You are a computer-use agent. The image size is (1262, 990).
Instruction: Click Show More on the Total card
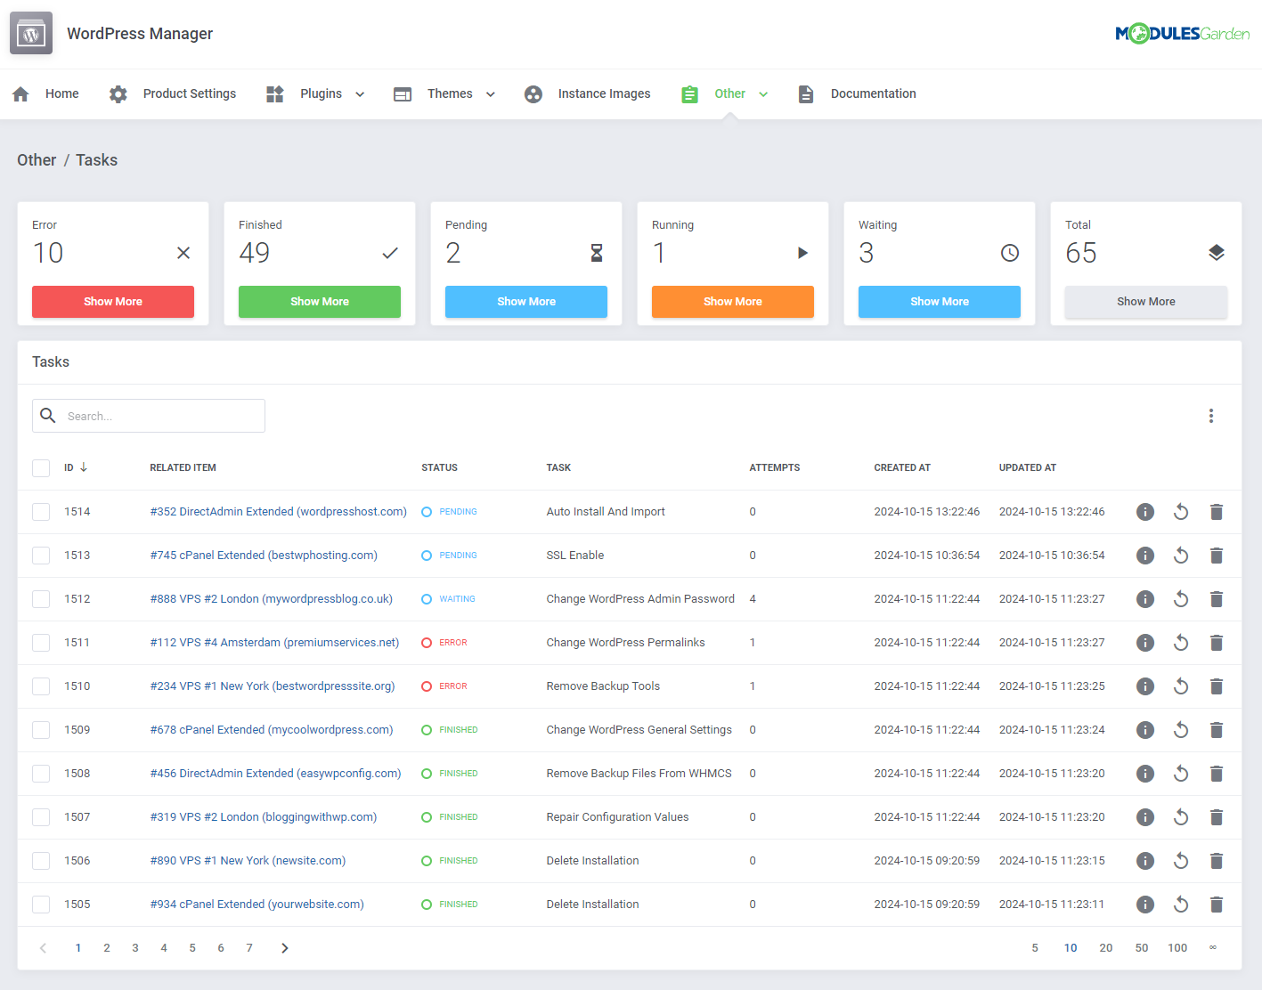pyautogui.click(x=1145, y=302)
